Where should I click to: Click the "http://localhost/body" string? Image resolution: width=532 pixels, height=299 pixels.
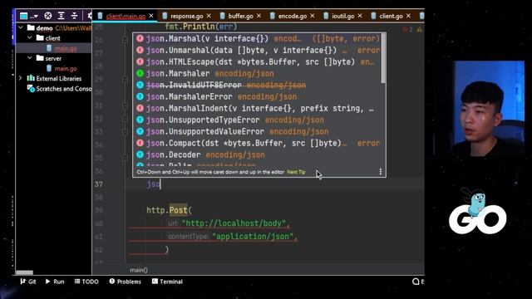234,223
